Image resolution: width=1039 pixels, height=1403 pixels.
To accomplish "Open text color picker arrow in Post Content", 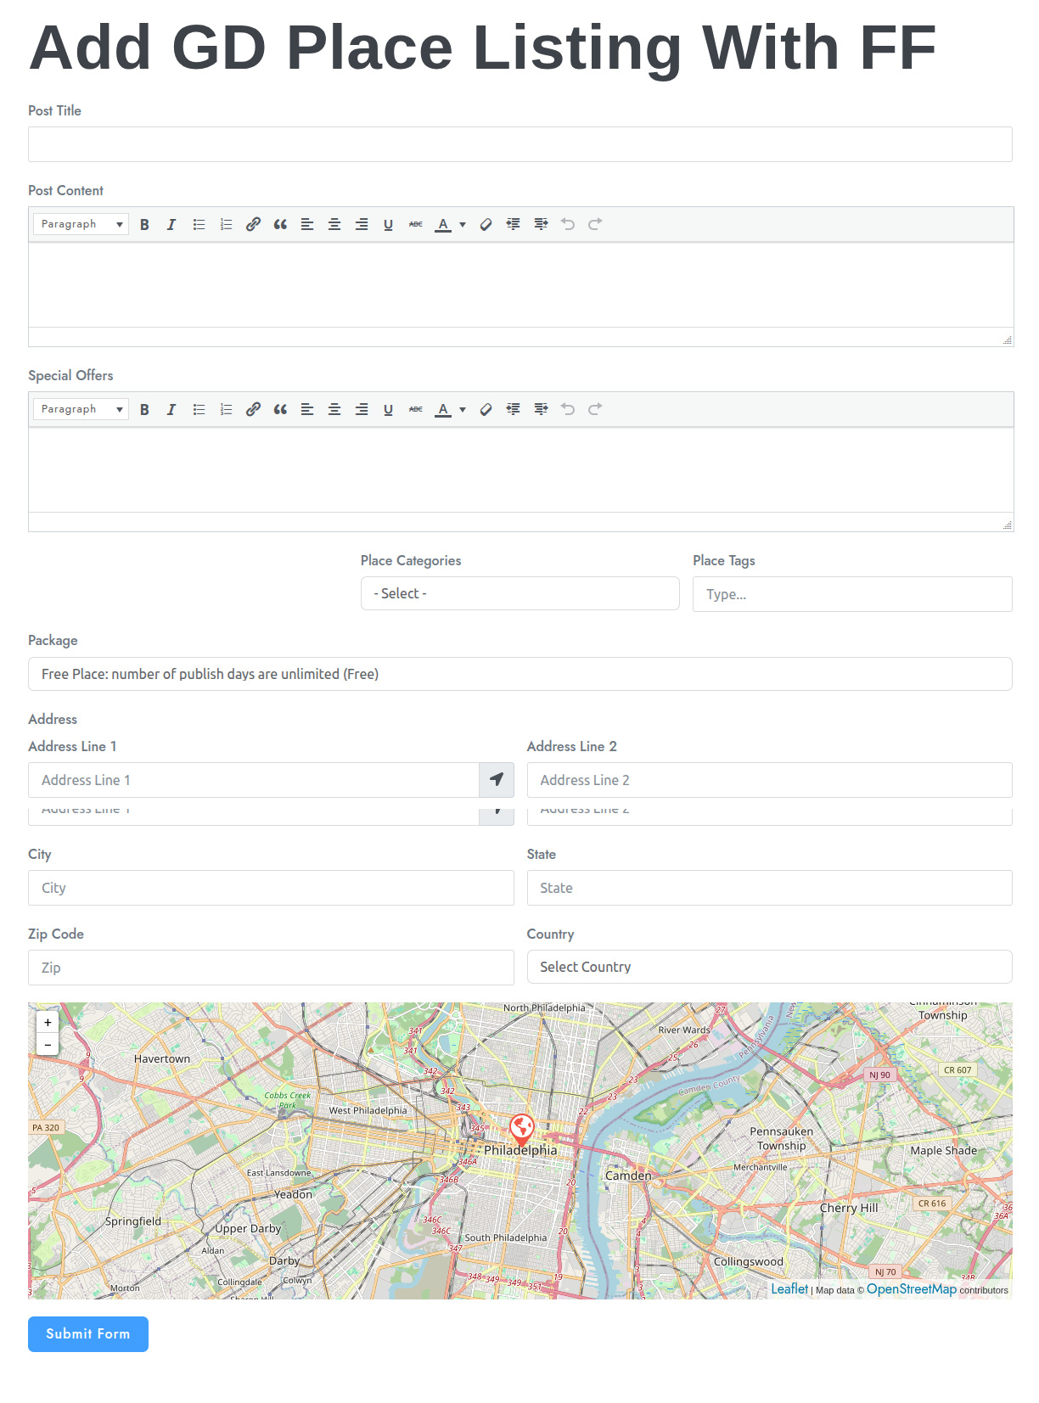I will (x=463, y=225).
